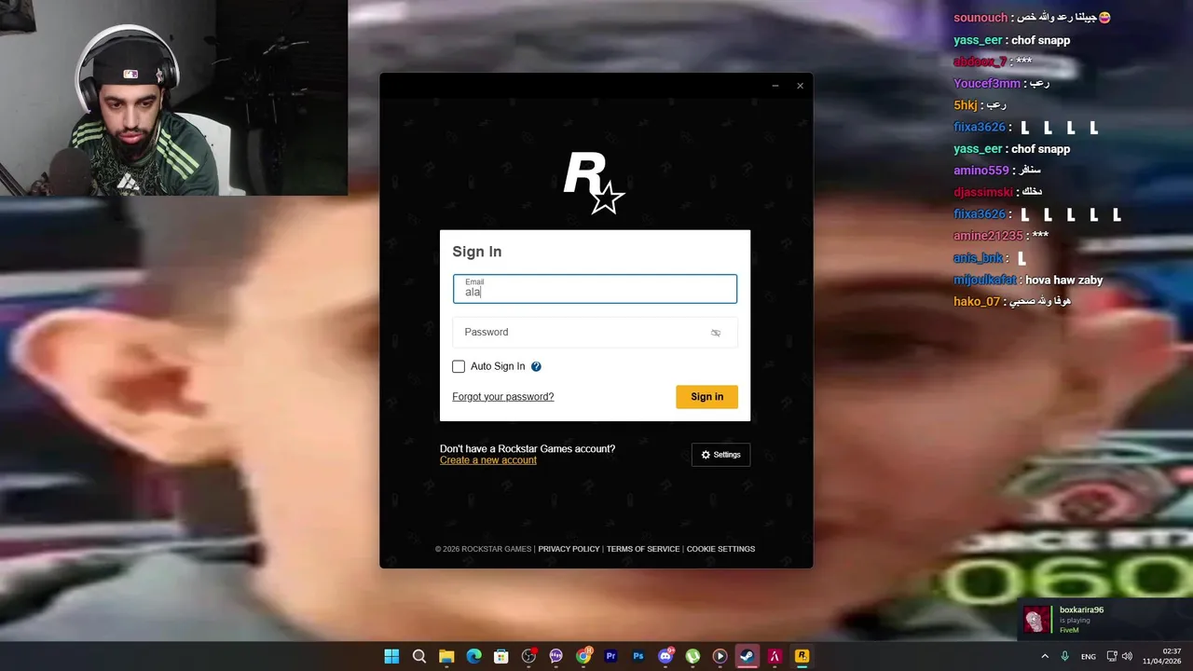
Task: Click the Rockstar Games logo
Action: [x=595, y=184]
